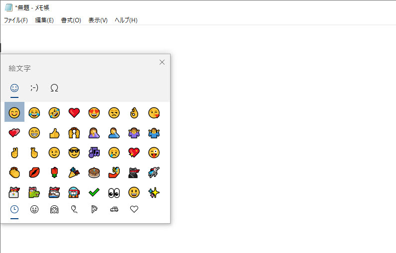Pick the thumbs up emoji
Screen dimensions: 396x253
tap(54, 133)
